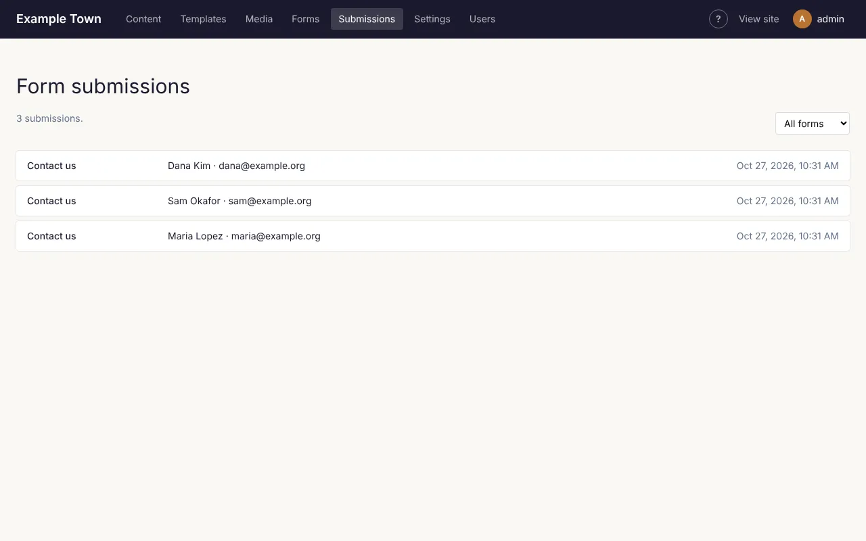Go to the Users section

point(482,19)
